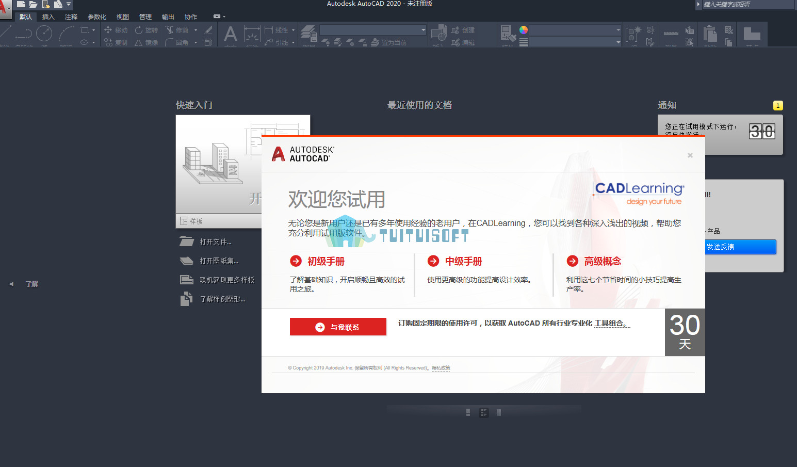Screen dimensions: 797x467
Task: Click the Paste clipboard icon
Action: [710, 34]
